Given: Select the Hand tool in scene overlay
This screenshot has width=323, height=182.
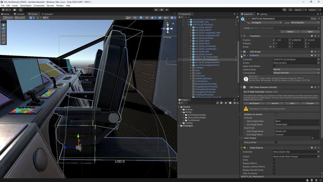Looking at the screenshot, I should coord(4,25).
